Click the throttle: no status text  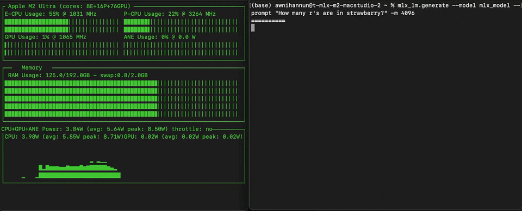[x=192, y=129]
